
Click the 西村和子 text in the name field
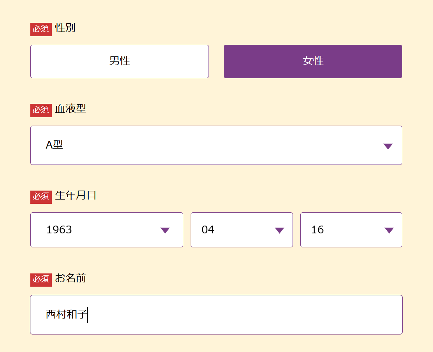click(x=66, y=314)
